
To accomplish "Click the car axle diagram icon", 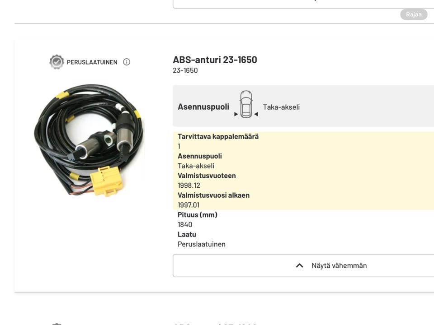I will click(246, 105).
